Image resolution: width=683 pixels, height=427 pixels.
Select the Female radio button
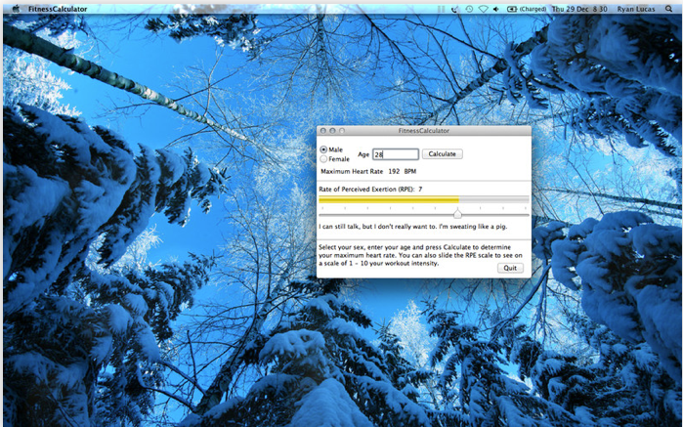(x=323, y=159)
